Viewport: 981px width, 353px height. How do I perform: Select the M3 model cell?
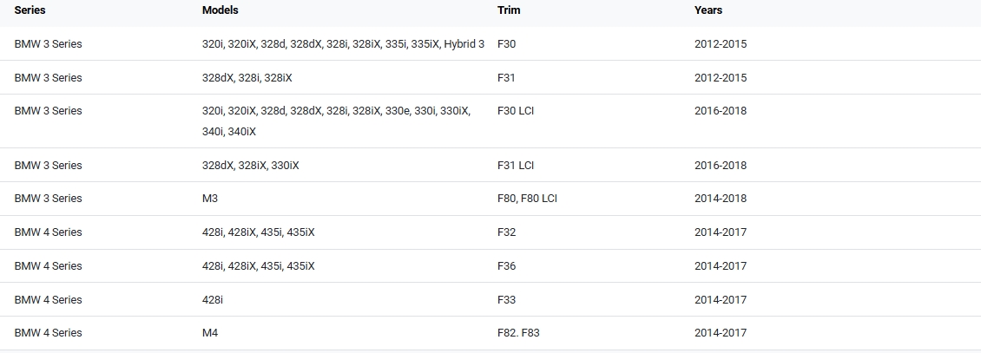point(210,199)
